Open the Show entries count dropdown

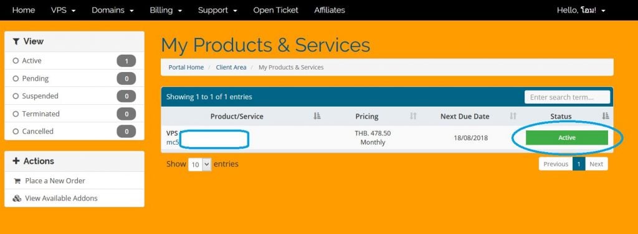(200, 164)
